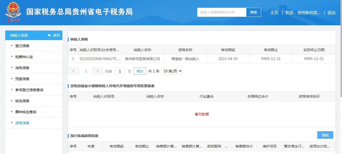Focus the header search input field
The width and height of the screenshot is (342, 154).
point(222,12)
